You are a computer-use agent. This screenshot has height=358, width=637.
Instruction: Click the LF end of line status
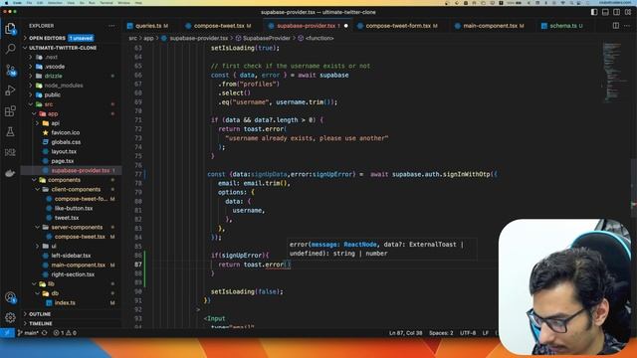[486, 333]
